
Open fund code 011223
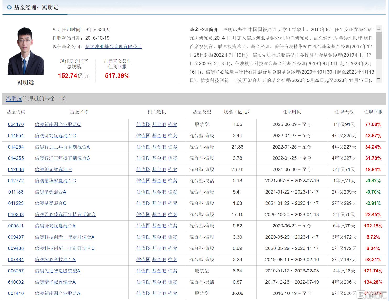coord(16,203)
